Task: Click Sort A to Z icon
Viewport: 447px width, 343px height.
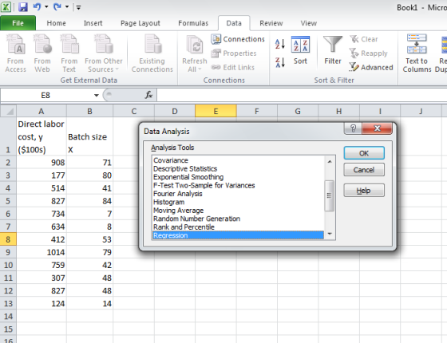Action: click(x=280, y=44)
